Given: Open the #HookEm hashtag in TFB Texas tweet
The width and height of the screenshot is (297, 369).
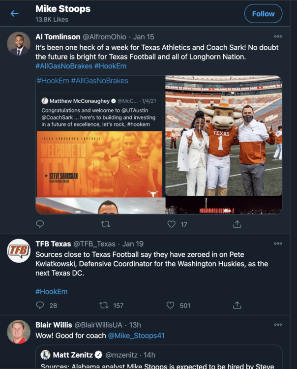Looking at the screenshot, I should pos(51,291).
